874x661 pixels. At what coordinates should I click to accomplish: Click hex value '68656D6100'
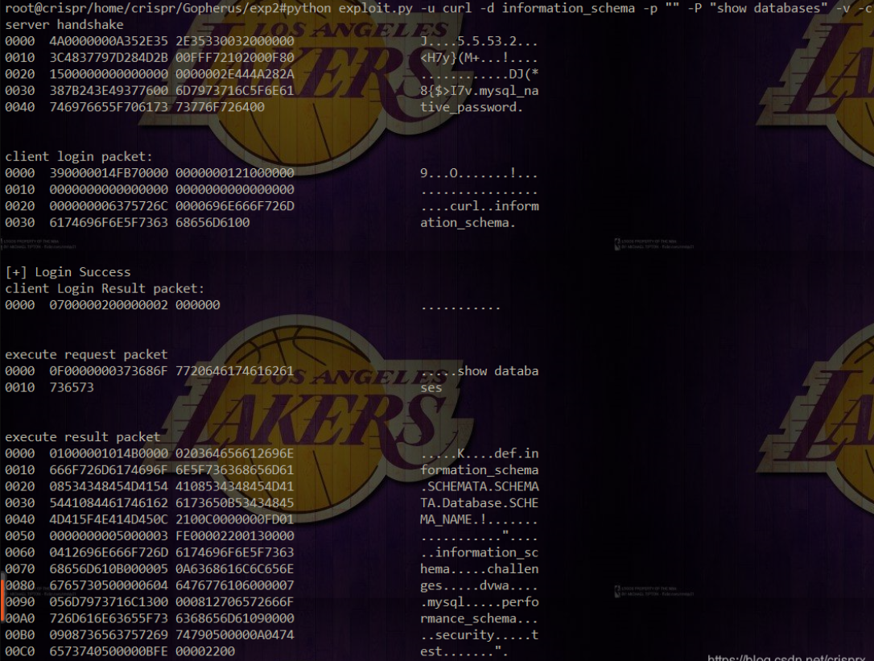tap(212, 222)
